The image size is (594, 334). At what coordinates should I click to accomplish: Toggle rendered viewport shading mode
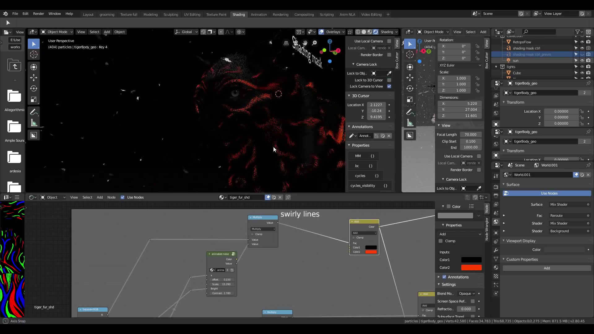[376, 32]
